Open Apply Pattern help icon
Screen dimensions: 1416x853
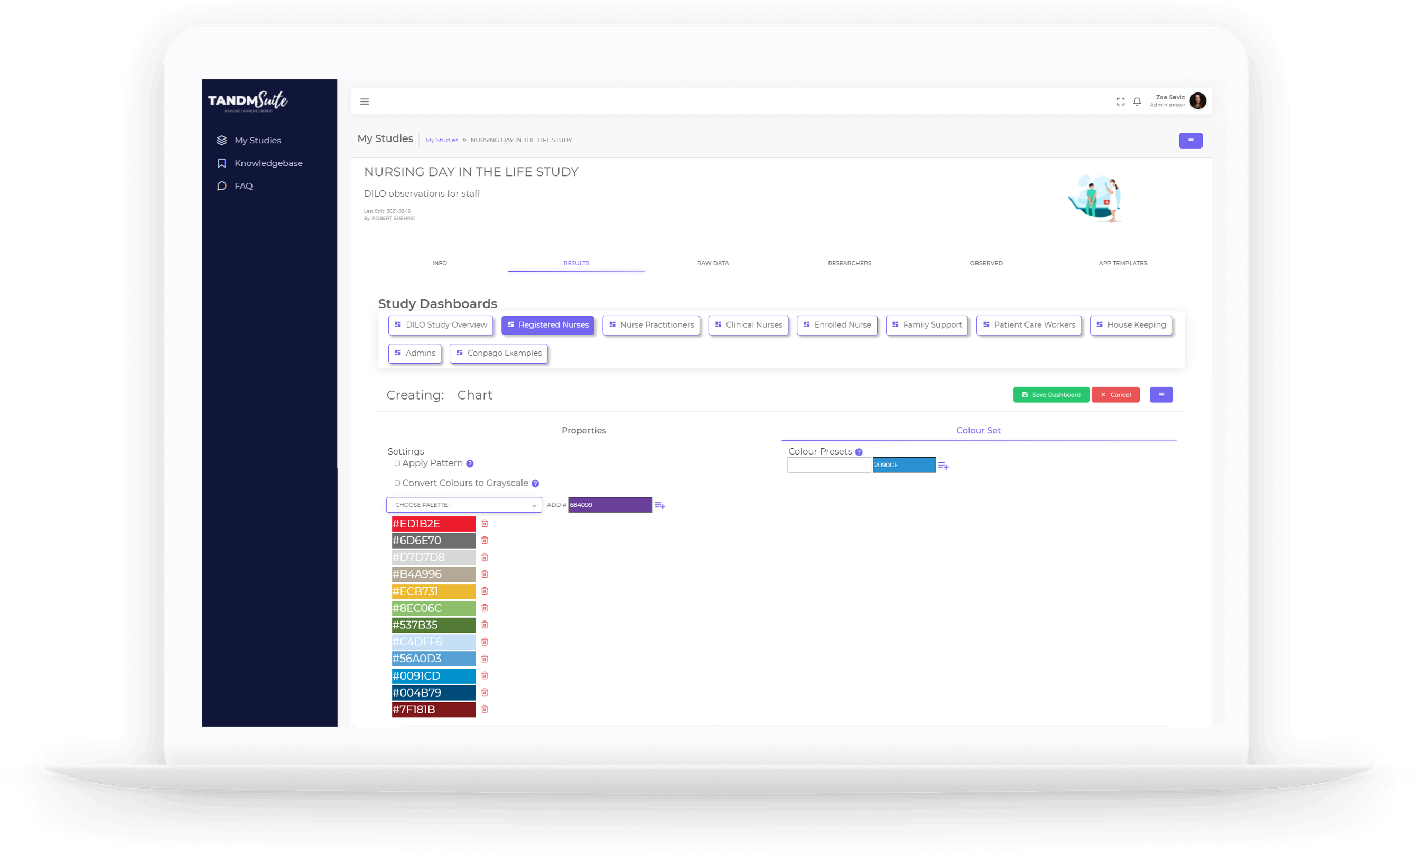(470, 464)
